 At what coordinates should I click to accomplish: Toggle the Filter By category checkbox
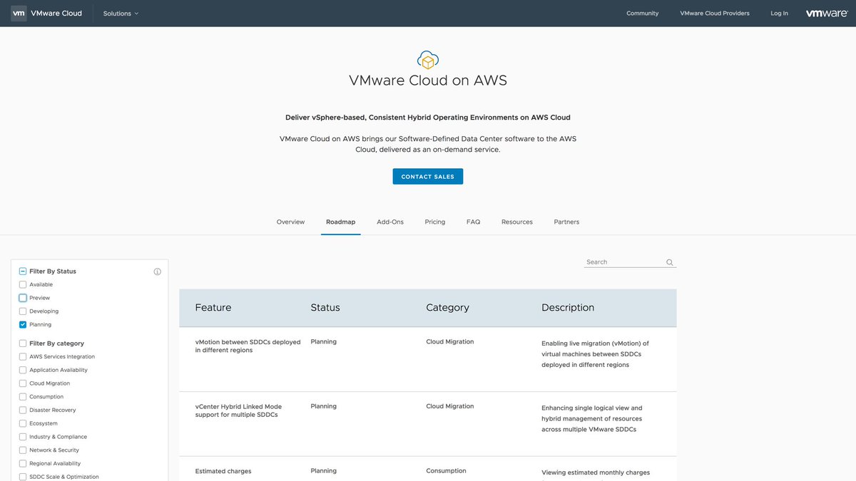click(x=23, y=343)
